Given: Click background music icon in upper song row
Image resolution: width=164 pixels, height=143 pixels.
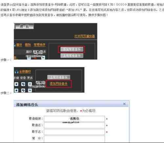Looking at the screenshot, I should click(x=23, y=84).
